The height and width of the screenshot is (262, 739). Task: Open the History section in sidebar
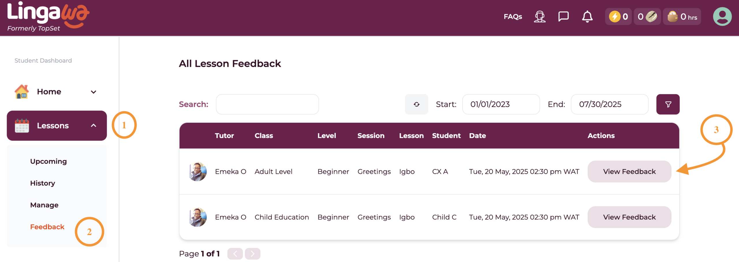[43, 183]
